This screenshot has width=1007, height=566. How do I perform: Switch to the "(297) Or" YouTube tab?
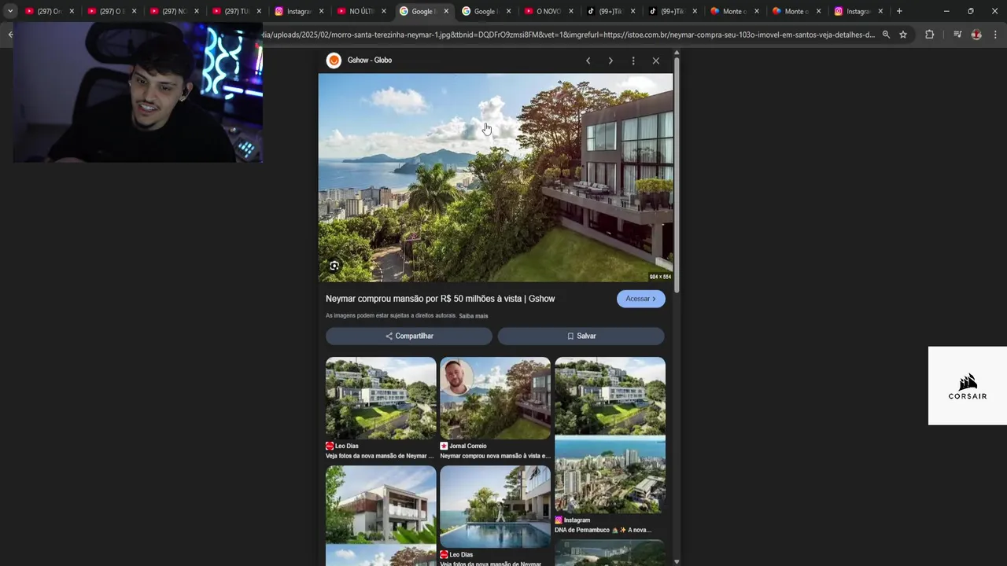[50, 11]
